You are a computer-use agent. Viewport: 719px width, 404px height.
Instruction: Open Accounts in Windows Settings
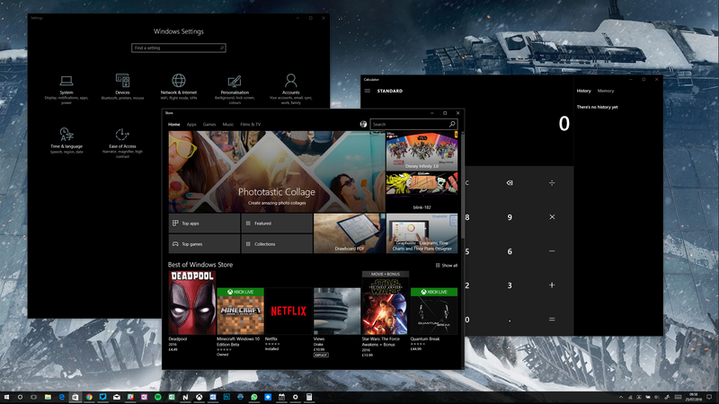point(290,89)
